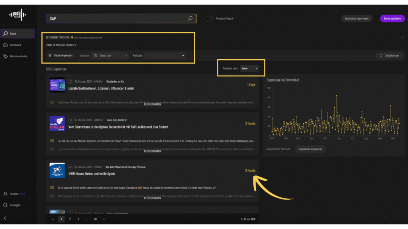The image size is (408, 229).
Task: Go to next results page arrow
Action: 104,219
